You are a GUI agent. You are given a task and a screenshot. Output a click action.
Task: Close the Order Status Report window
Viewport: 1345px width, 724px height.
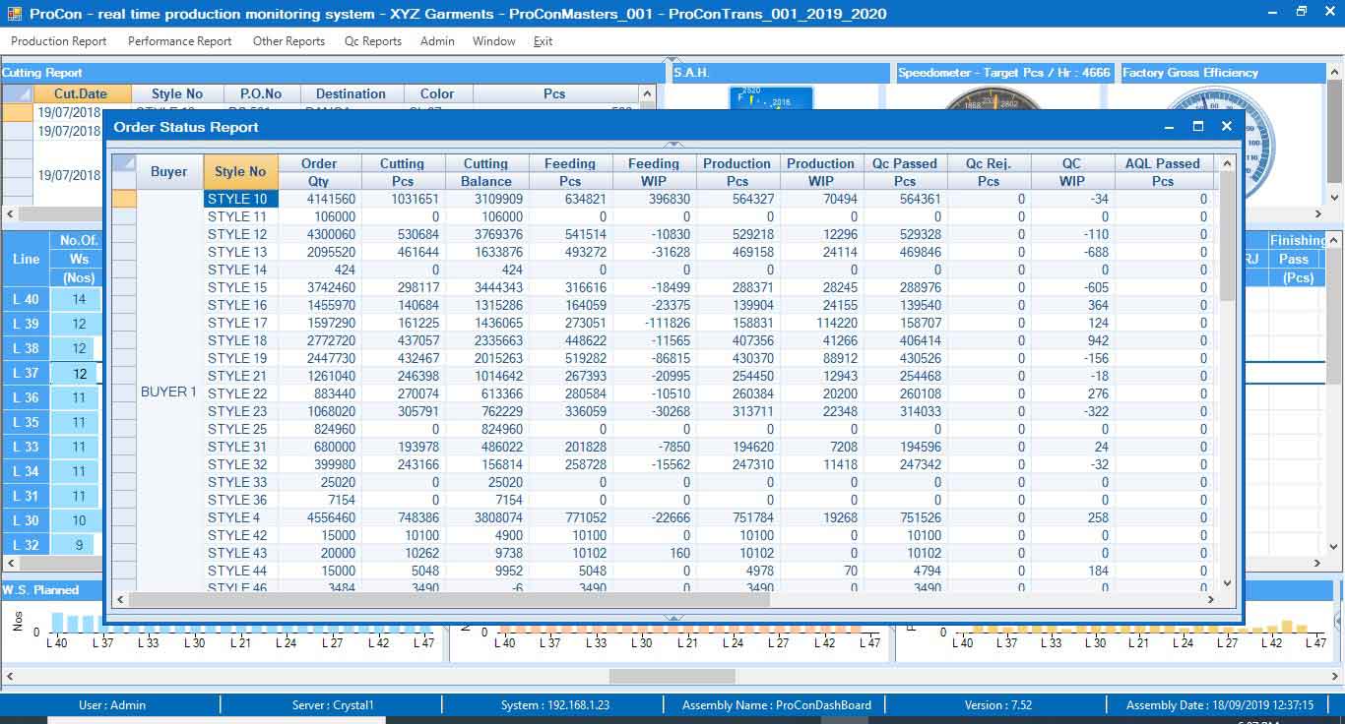pyautogui.click(x=1227, y=126)
